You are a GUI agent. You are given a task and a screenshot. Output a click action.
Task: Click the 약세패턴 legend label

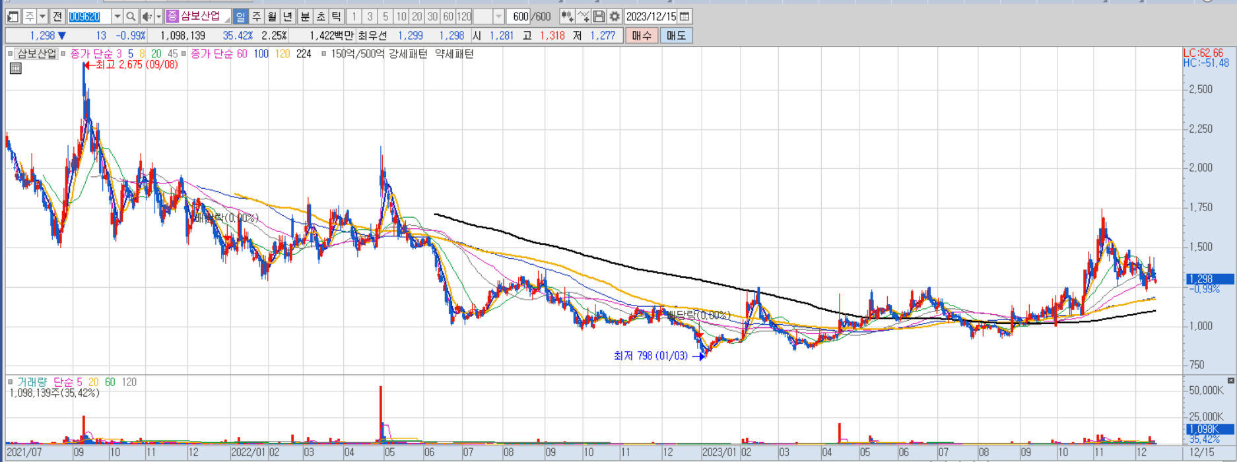coord(454,53)
